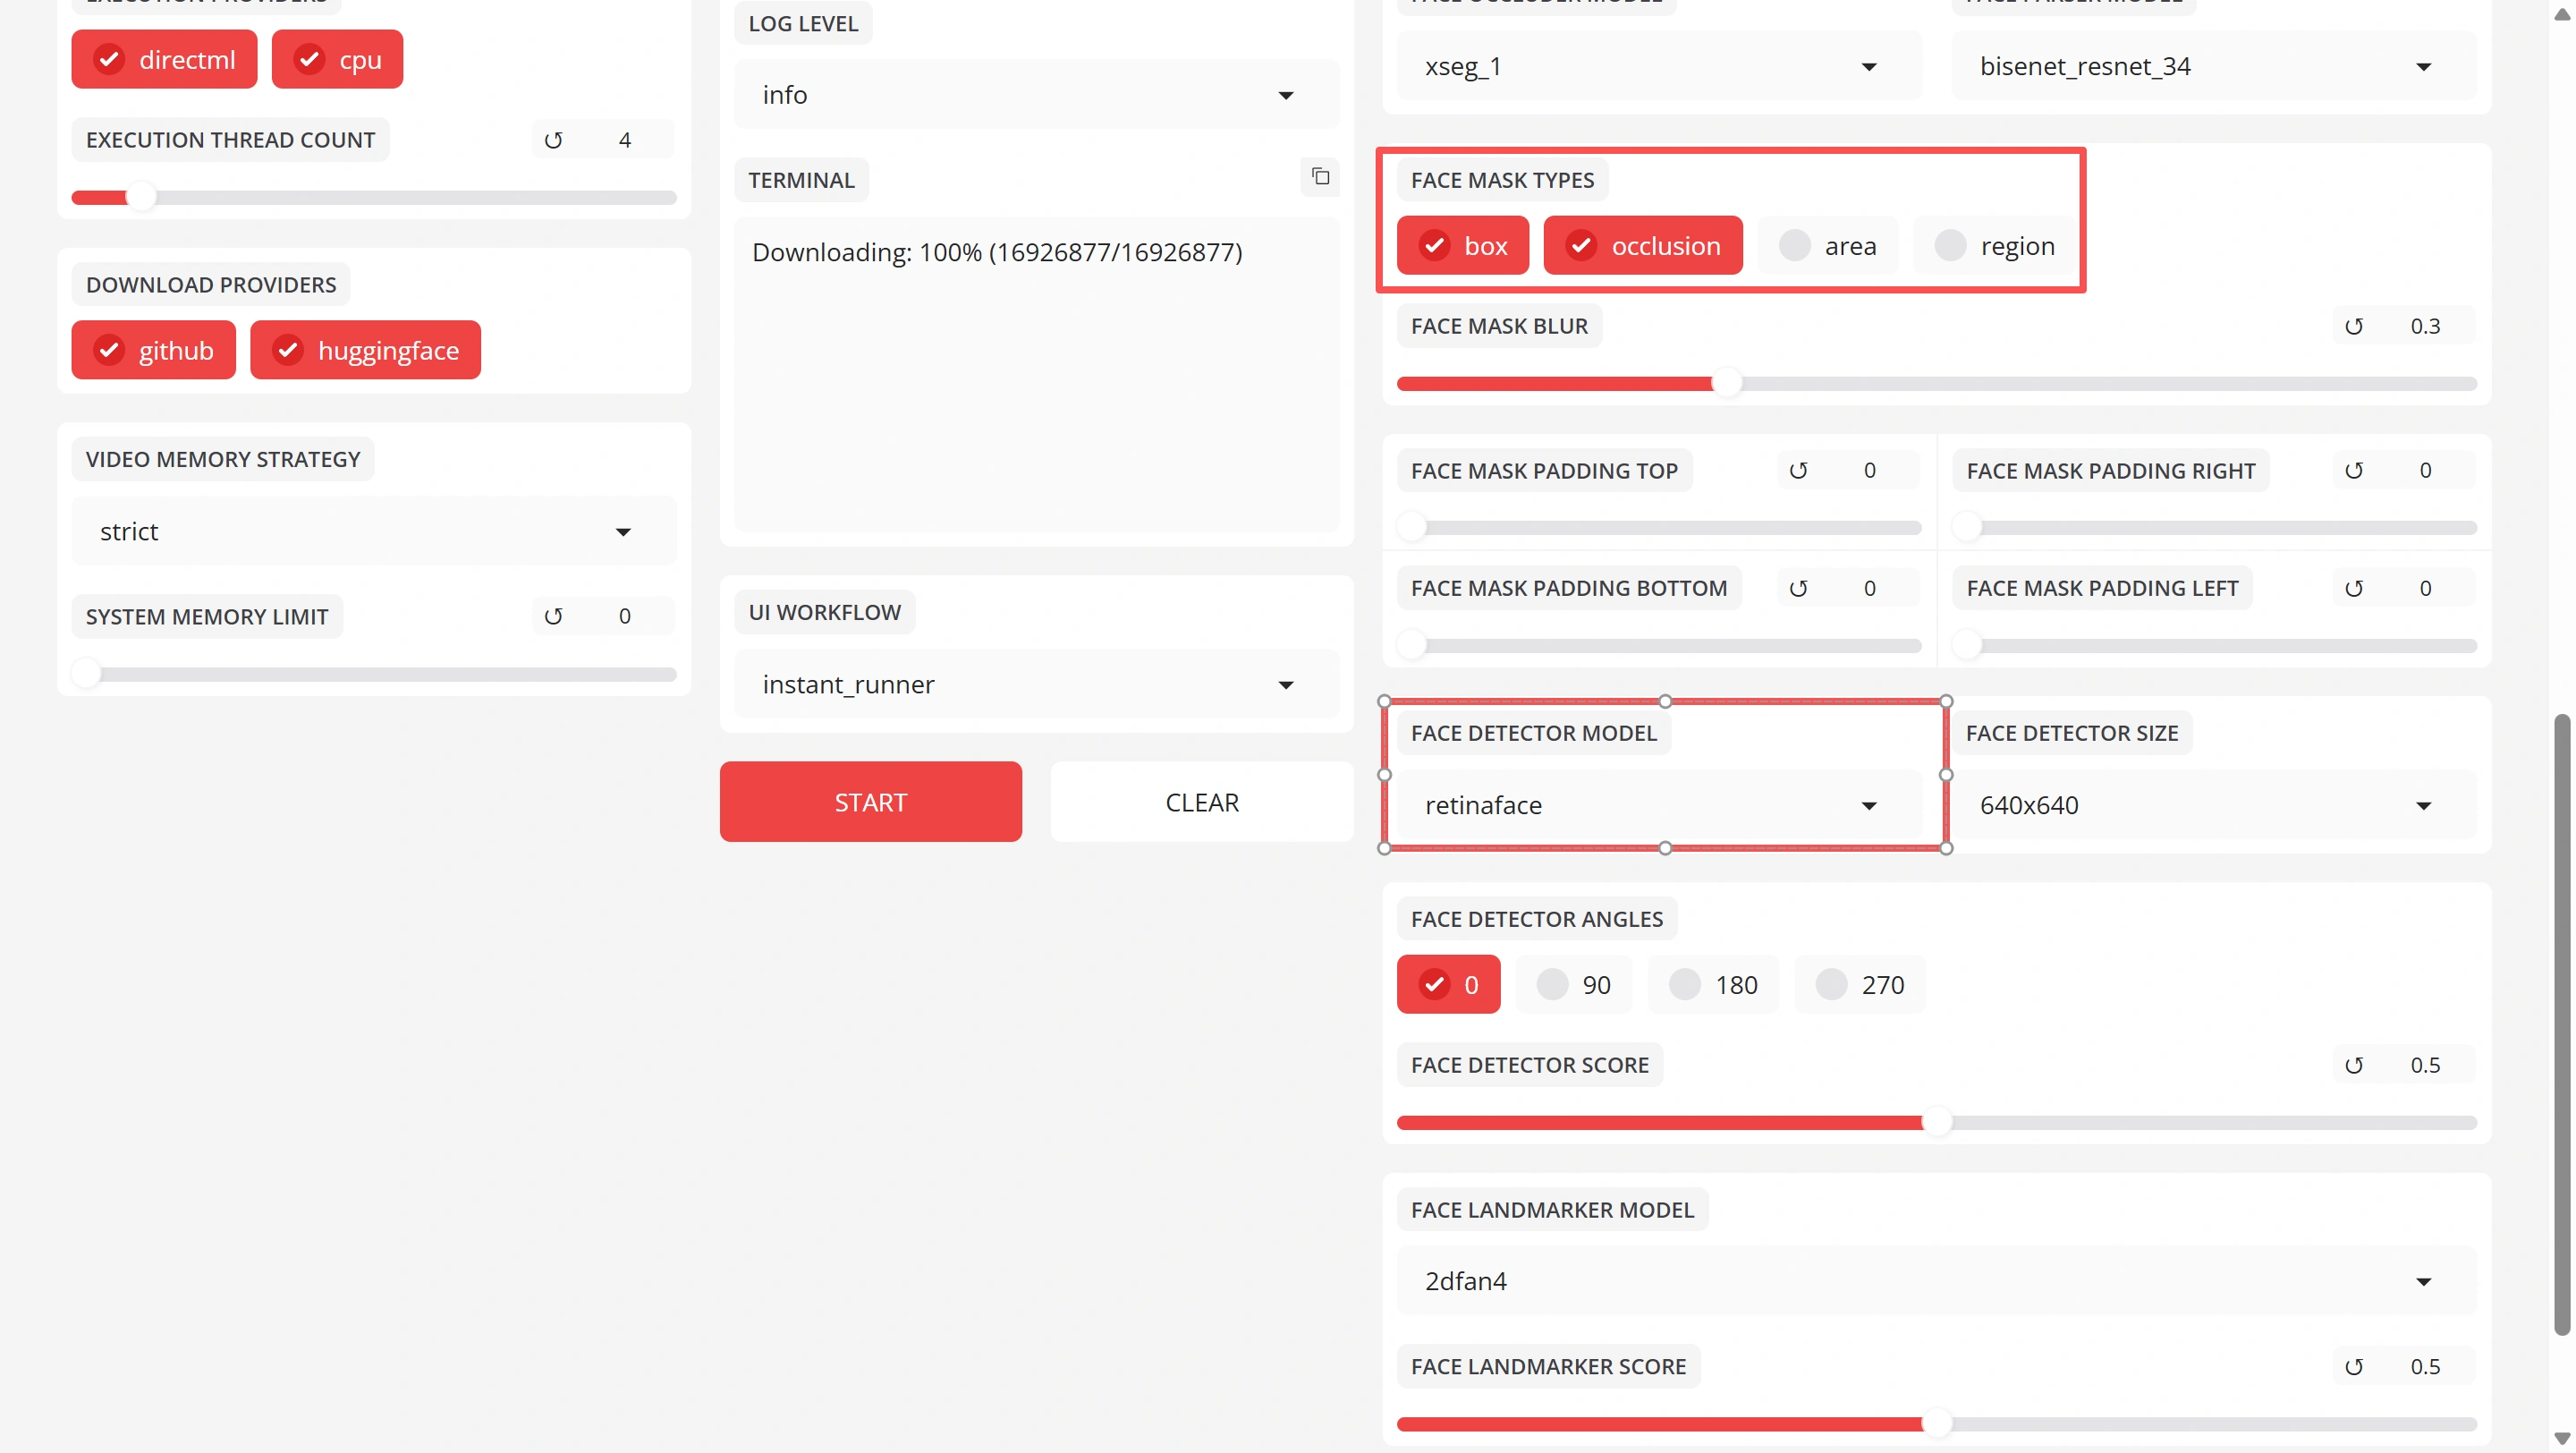Click the START button
2576x1453 pixels.
pyautogui.click(x=870, y=802)
